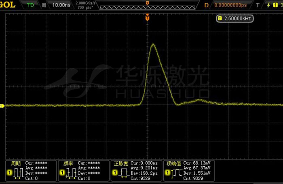Click the RIGOL logo in top-left corner
Screen dimensions: 283x184
pyautogui.click(x=8, y=5)
